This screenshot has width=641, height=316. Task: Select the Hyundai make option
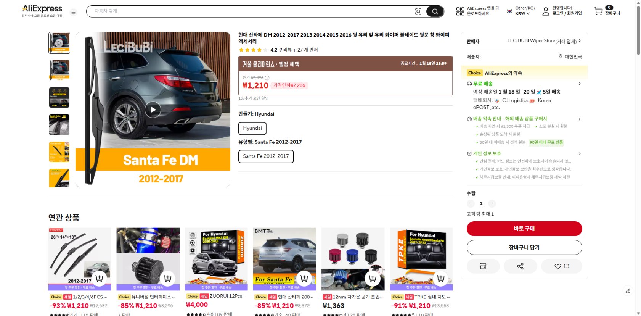point(252,128)
